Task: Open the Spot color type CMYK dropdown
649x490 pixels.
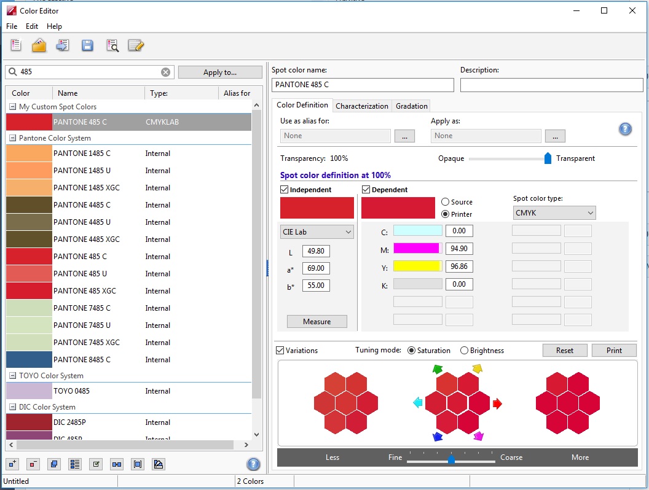Action: [x=554, y=213]
